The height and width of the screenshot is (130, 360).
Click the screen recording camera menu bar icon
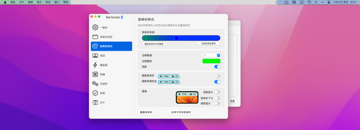tap(294, 2)
